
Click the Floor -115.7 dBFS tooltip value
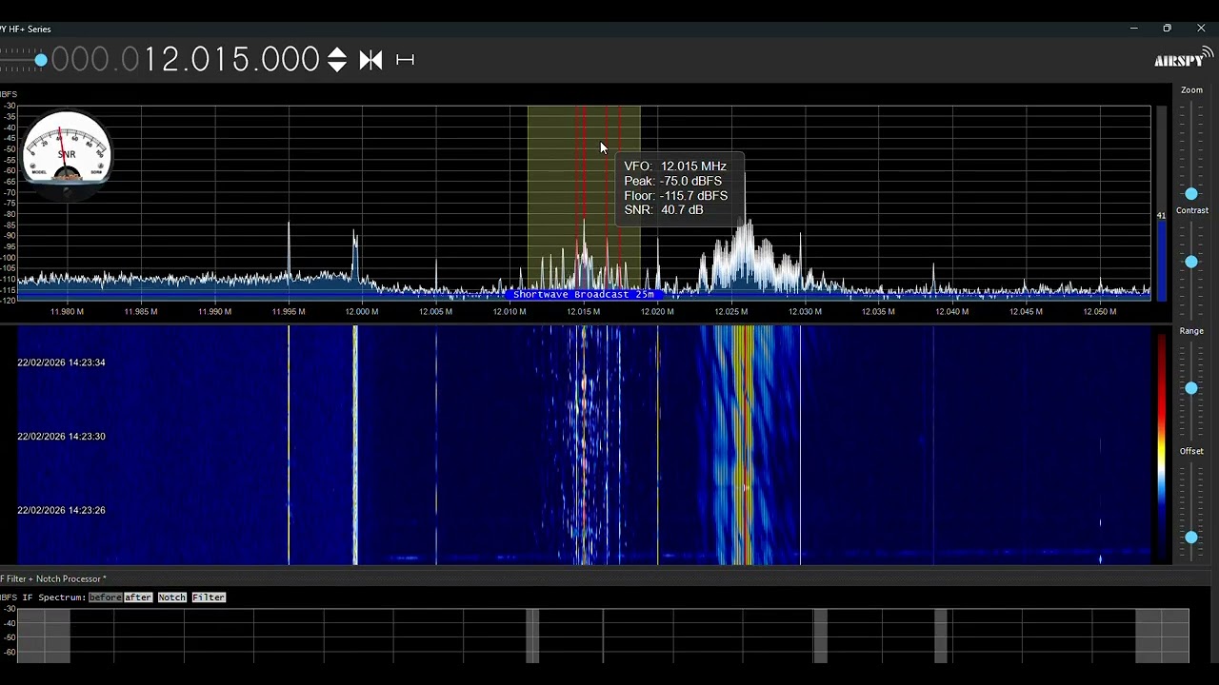tap(693, 196)
